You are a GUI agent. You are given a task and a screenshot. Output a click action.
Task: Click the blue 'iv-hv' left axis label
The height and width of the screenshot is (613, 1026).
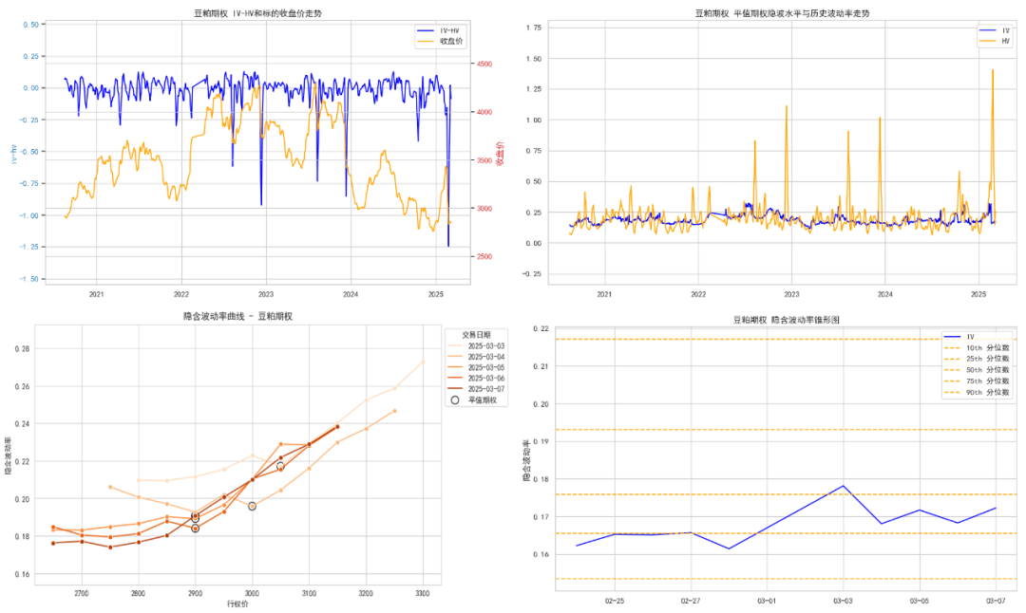tap(13, 154)
